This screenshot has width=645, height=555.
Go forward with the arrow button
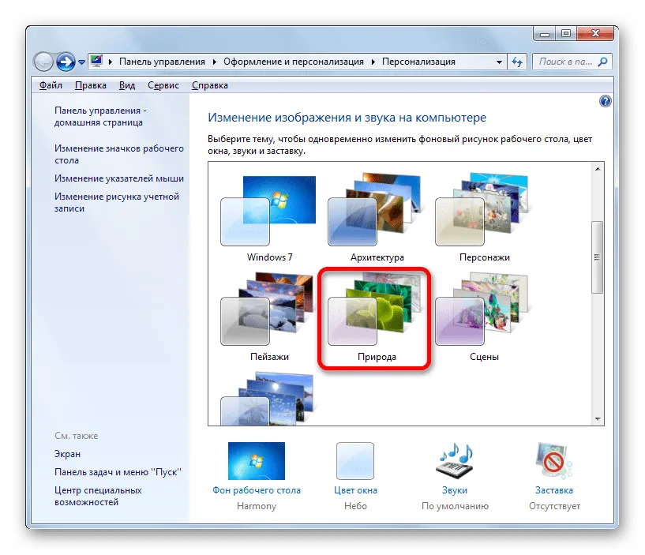[66, 62]
